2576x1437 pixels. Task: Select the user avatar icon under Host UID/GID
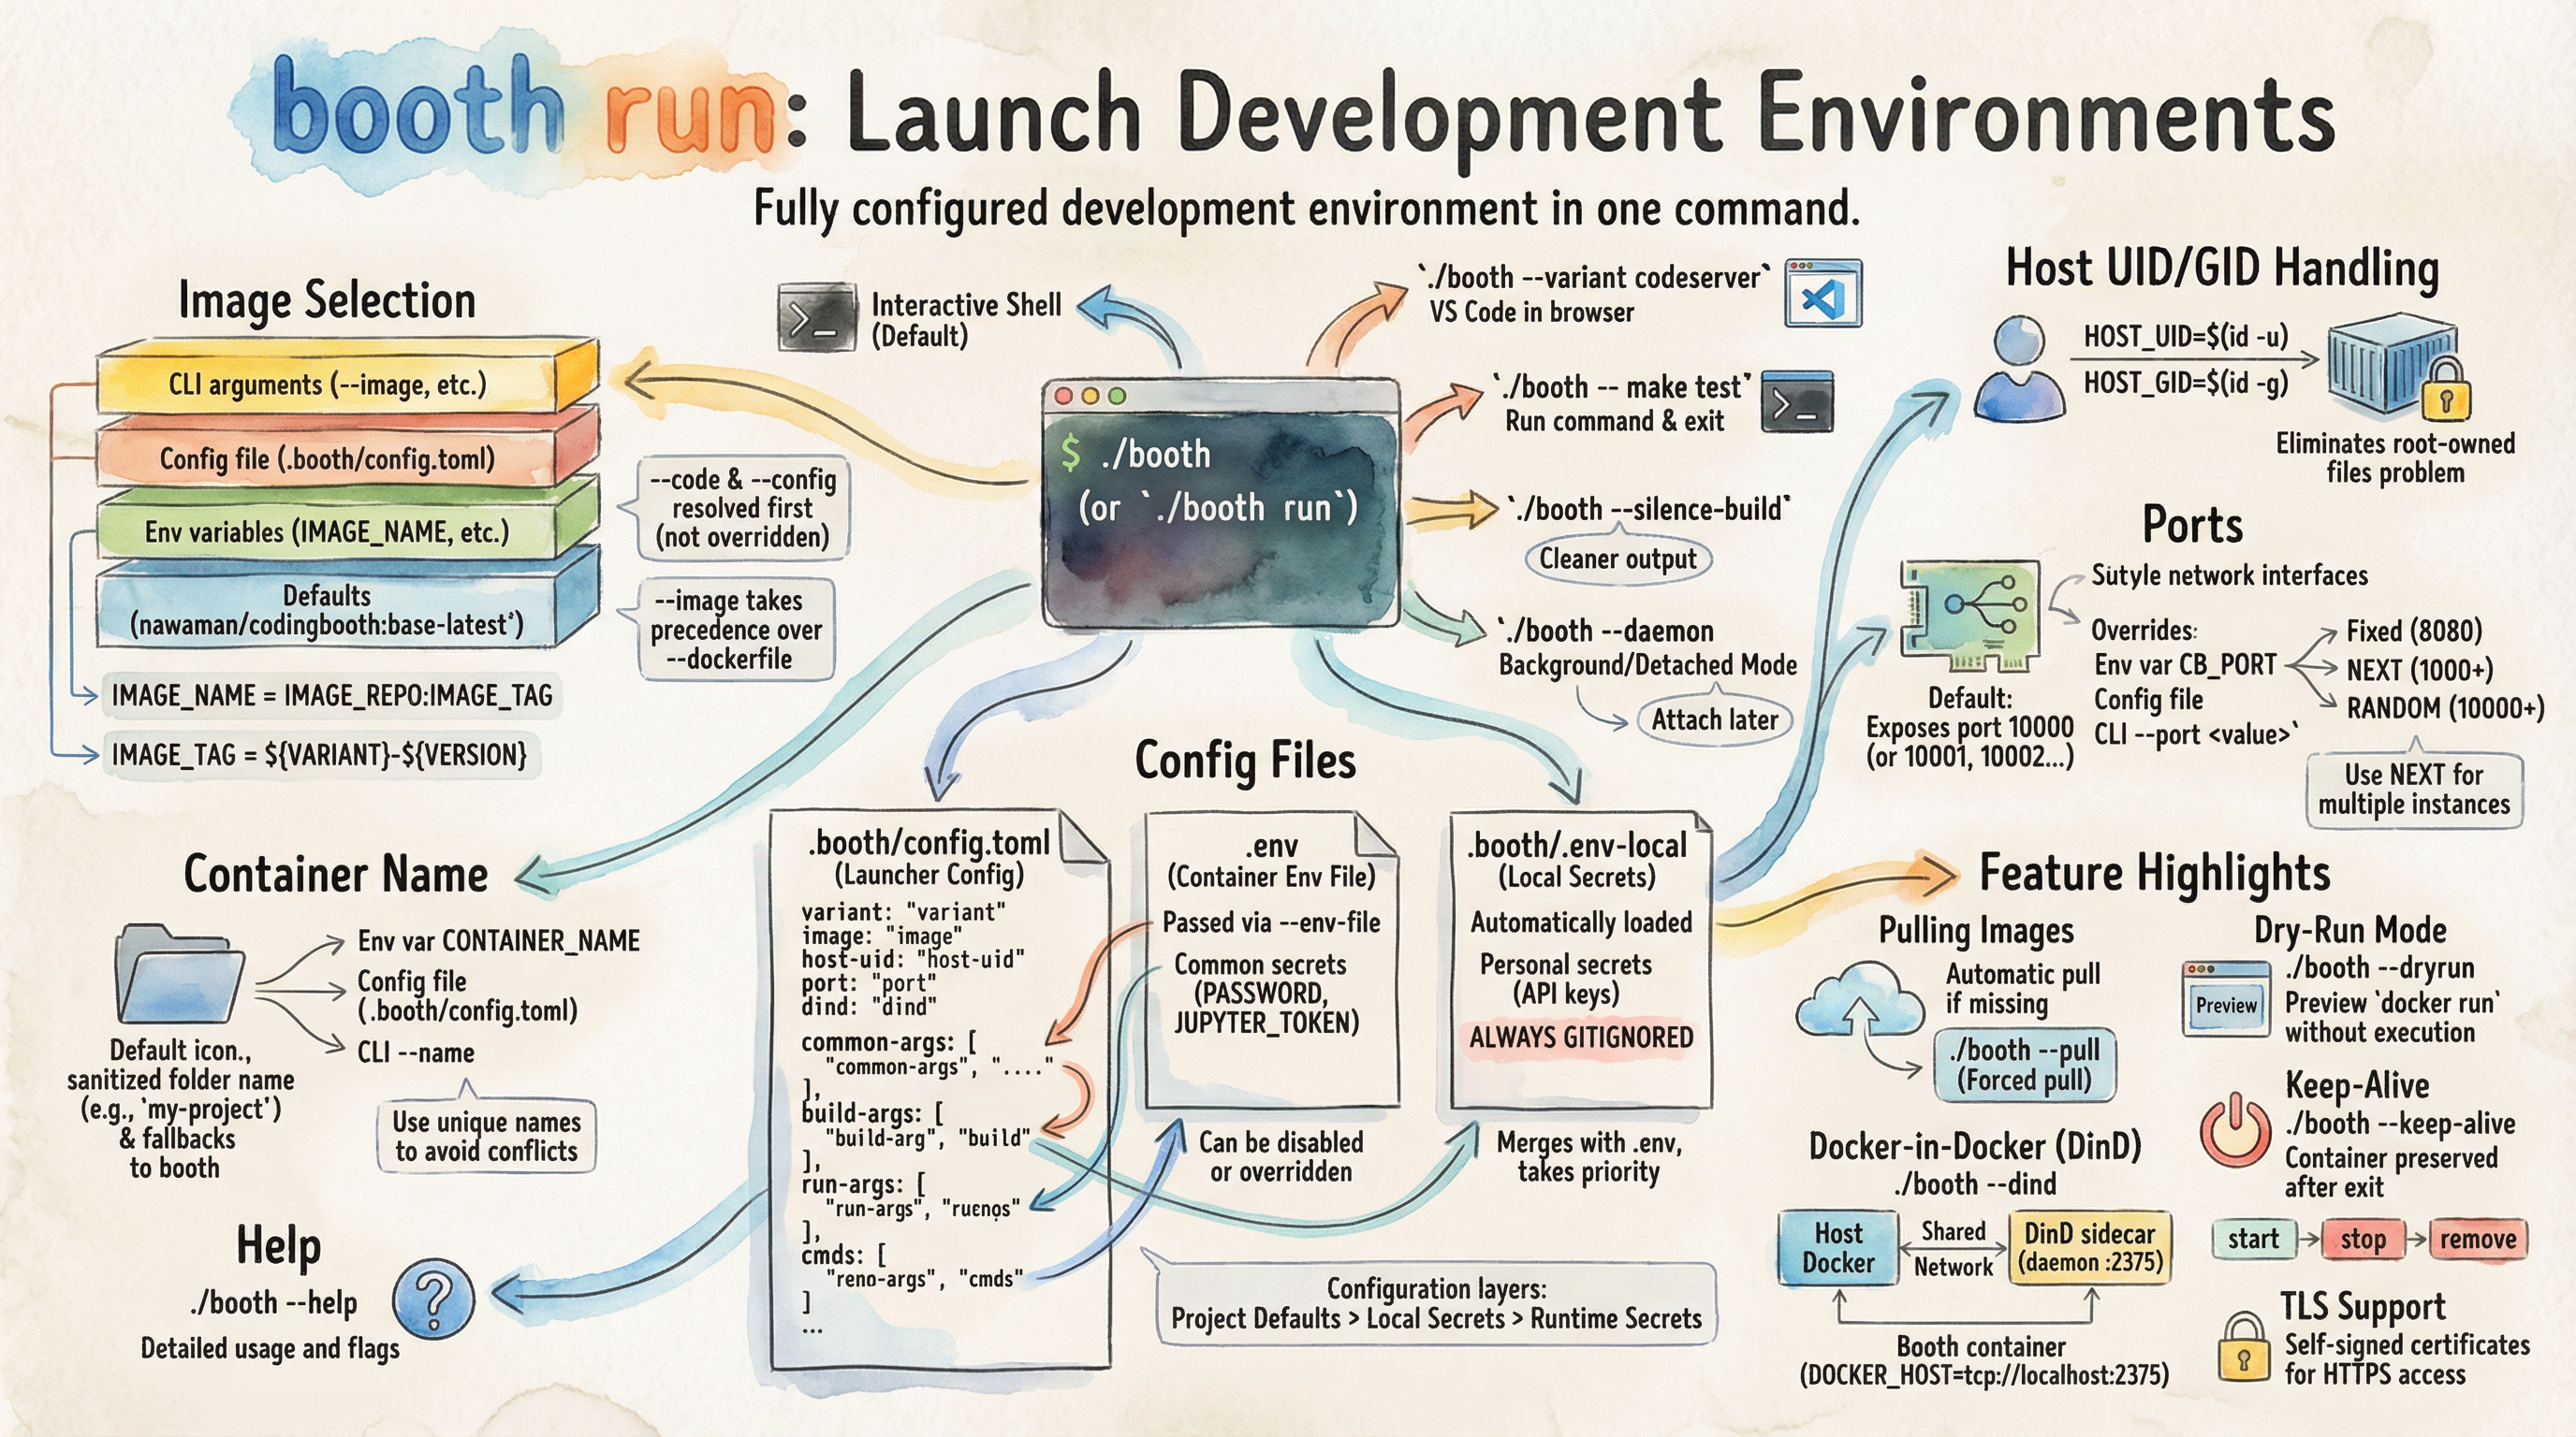(x=2019, y=368)
